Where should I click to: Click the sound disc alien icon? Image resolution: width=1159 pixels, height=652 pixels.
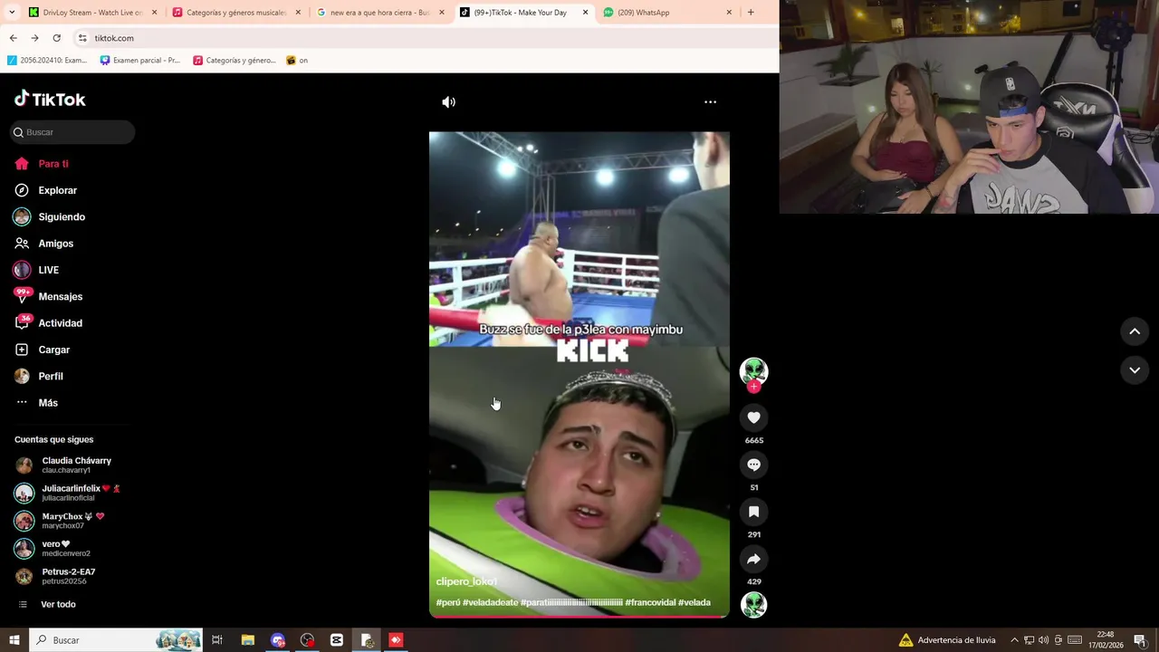click(x=753, y=604)
